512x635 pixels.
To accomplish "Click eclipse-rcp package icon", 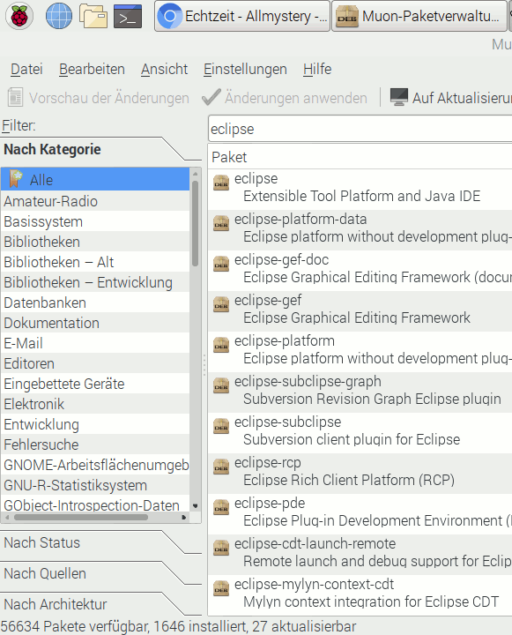I will click(x=221, y=467).
